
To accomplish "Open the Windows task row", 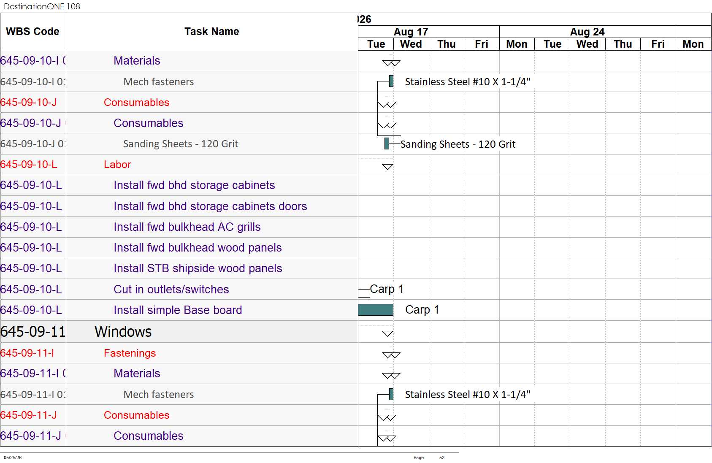I will [x=179, y=332].
